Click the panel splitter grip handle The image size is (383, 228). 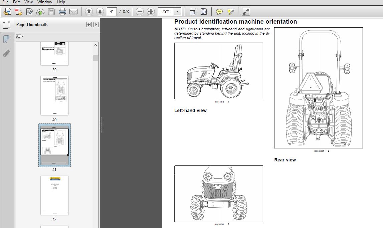click(101, 125)
